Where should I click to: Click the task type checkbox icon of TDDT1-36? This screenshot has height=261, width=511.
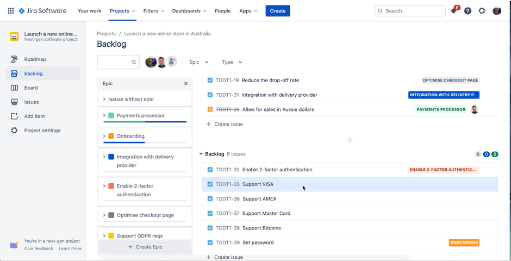point(210,199)
